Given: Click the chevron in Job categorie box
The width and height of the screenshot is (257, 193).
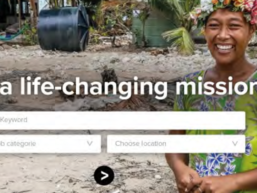Looking at the screenshot, I should coord(89,144).
